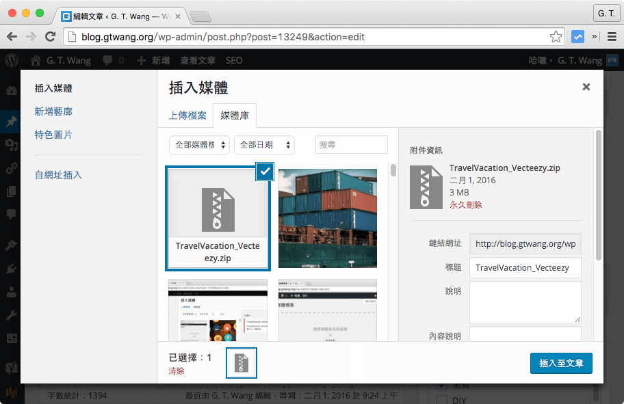This screenshot has height=404, width=624.
Task: Select the container stack image thumbnail
Action: tap(328, 218)
